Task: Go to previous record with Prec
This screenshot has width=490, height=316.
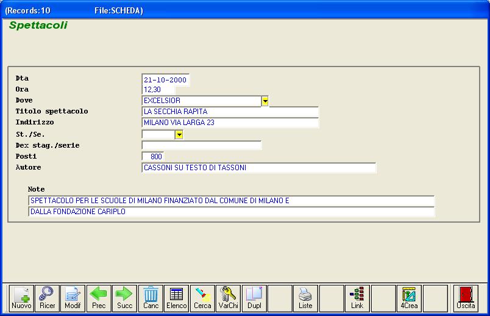Action: (99, 298)
